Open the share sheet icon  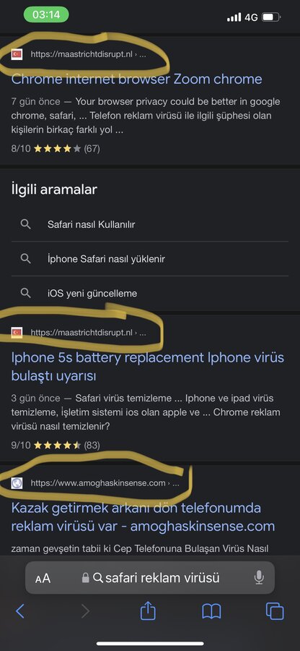148,610
